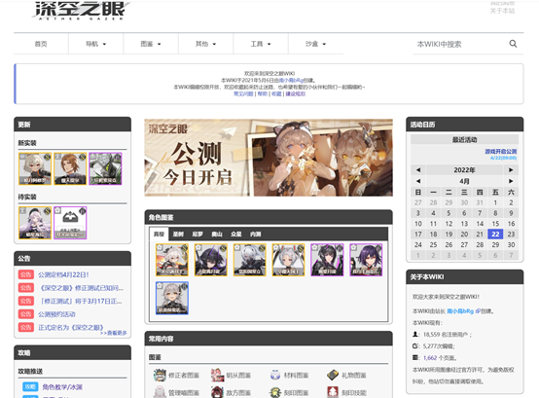Open the 角色教学/冰渊 guide link
The width and height of the screenshot is (539, 398).
coord(62,387)
